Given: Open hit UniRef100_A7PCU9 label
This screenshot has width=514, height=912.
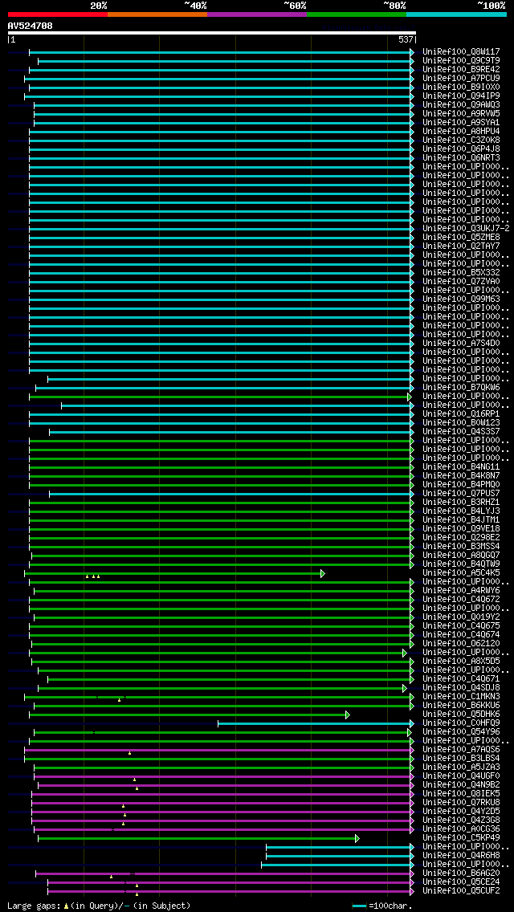Looking at the screenshot, I should click(x=461, y=79).
